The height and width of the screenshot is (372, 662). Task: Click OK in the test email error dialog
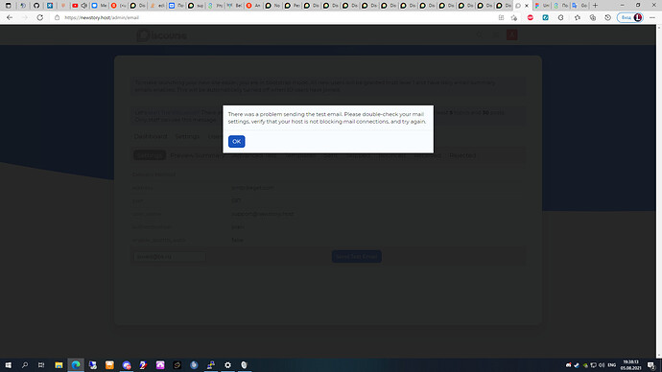coord(236,141)
